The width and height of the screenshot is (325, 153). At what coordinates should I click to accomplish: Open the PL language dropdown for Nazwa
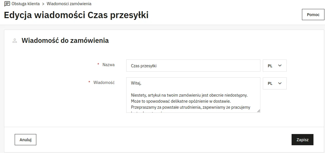275,66
